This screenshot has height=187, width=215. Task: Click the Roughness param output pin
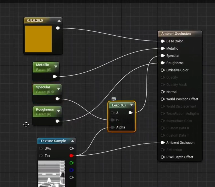[57, 121]
